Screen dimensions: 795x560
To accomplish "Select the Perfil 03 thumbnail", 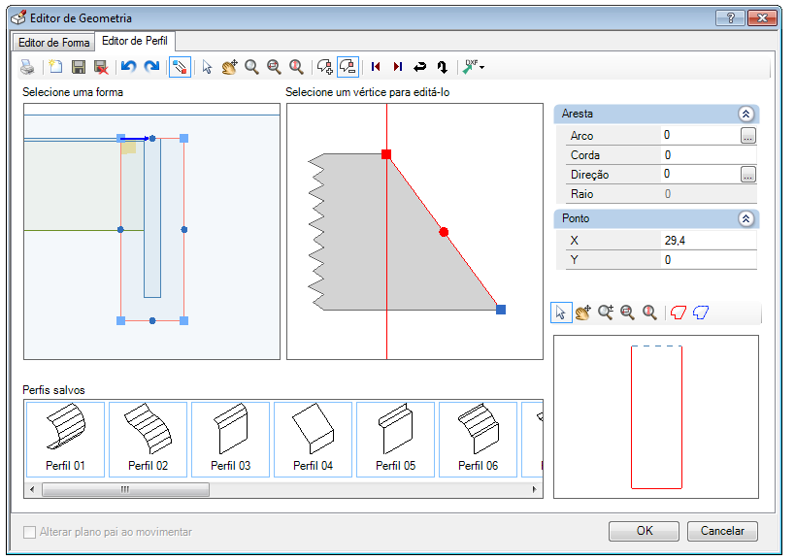I will tap(231, 440).
